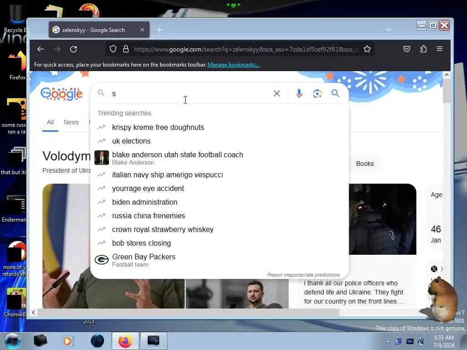Click the padlock site security icon
Viewport: 467px width, 350px height.
coord(126,49)
